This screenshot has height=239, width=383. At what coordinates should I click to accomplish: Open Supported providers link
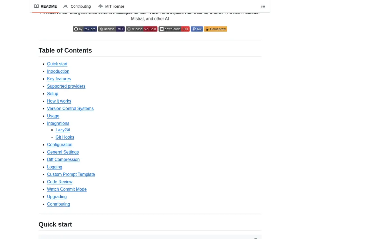coord(66,86)
